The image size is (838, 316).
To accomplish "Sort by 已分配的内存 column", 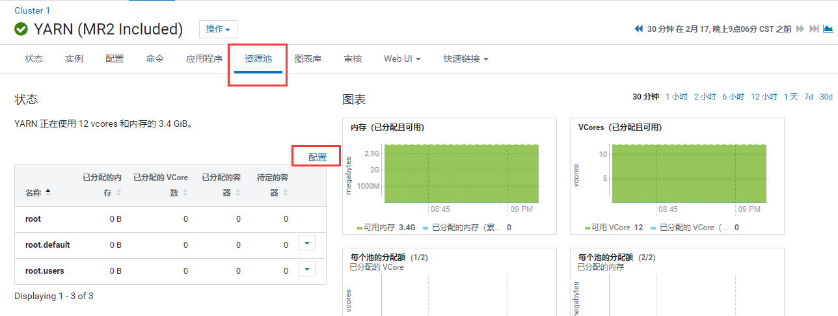I will (118, 193).
